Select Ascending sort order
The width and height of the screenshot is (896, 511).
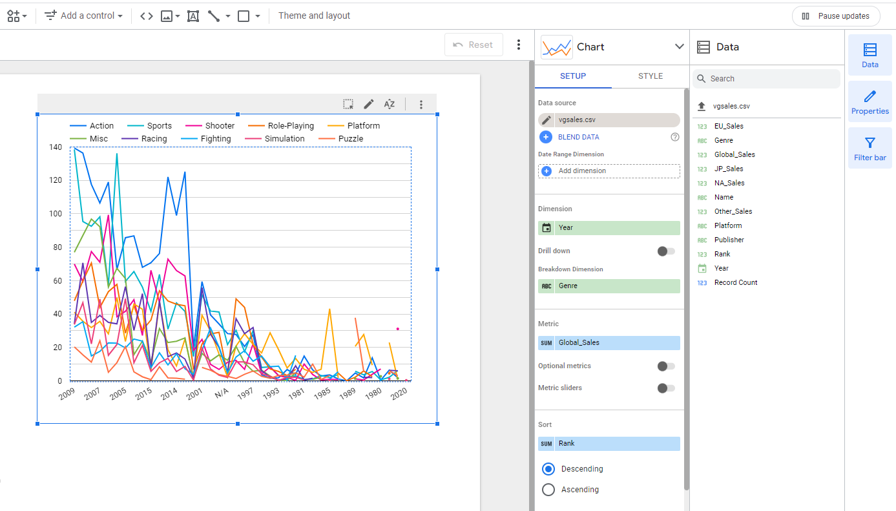[548, 490]
